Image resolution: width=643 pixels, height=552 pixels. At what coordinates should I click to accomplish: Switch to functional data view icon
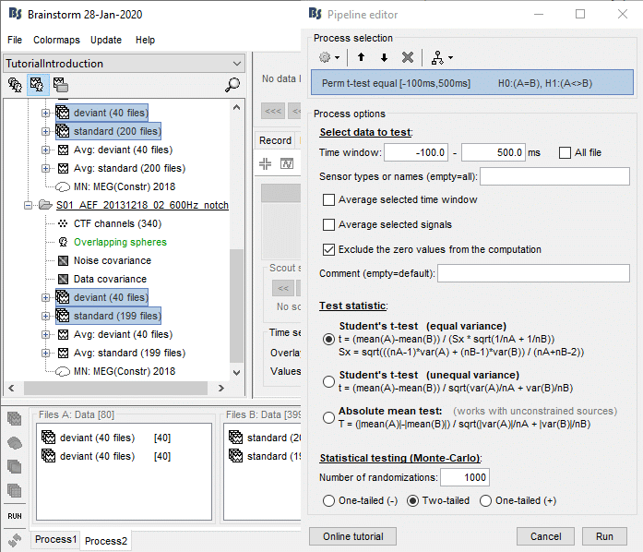point(38,85)
